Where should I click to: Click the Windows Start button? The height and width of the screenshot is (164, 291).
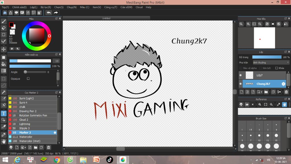click(x=5, y=160)
